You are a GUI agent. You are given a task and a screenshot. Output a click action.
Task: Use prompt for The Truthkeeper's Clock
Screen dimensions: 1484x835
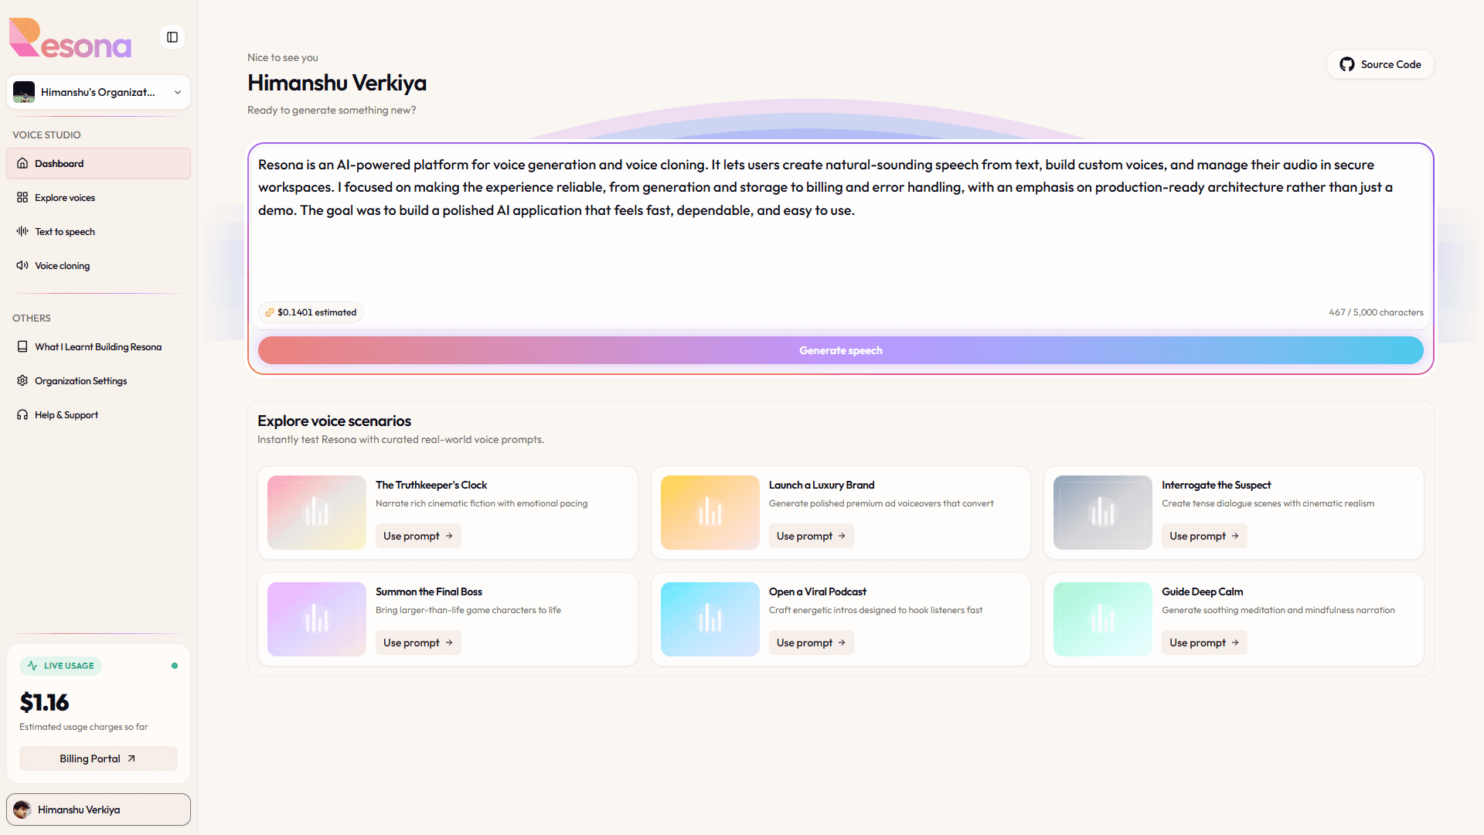click(418, 536)
